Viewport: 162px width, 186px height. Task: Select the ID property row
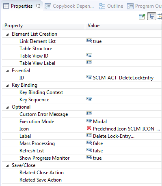coord(22,78)
